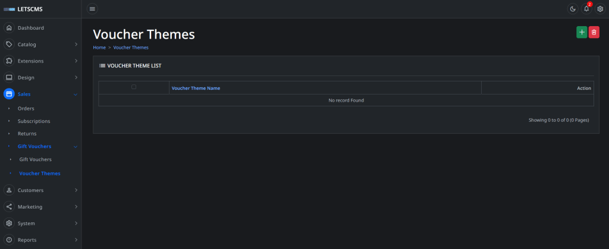This screenshot has height=249, width=609.
Task: Click the Sales menu label
Action: [x=24, y=94]
